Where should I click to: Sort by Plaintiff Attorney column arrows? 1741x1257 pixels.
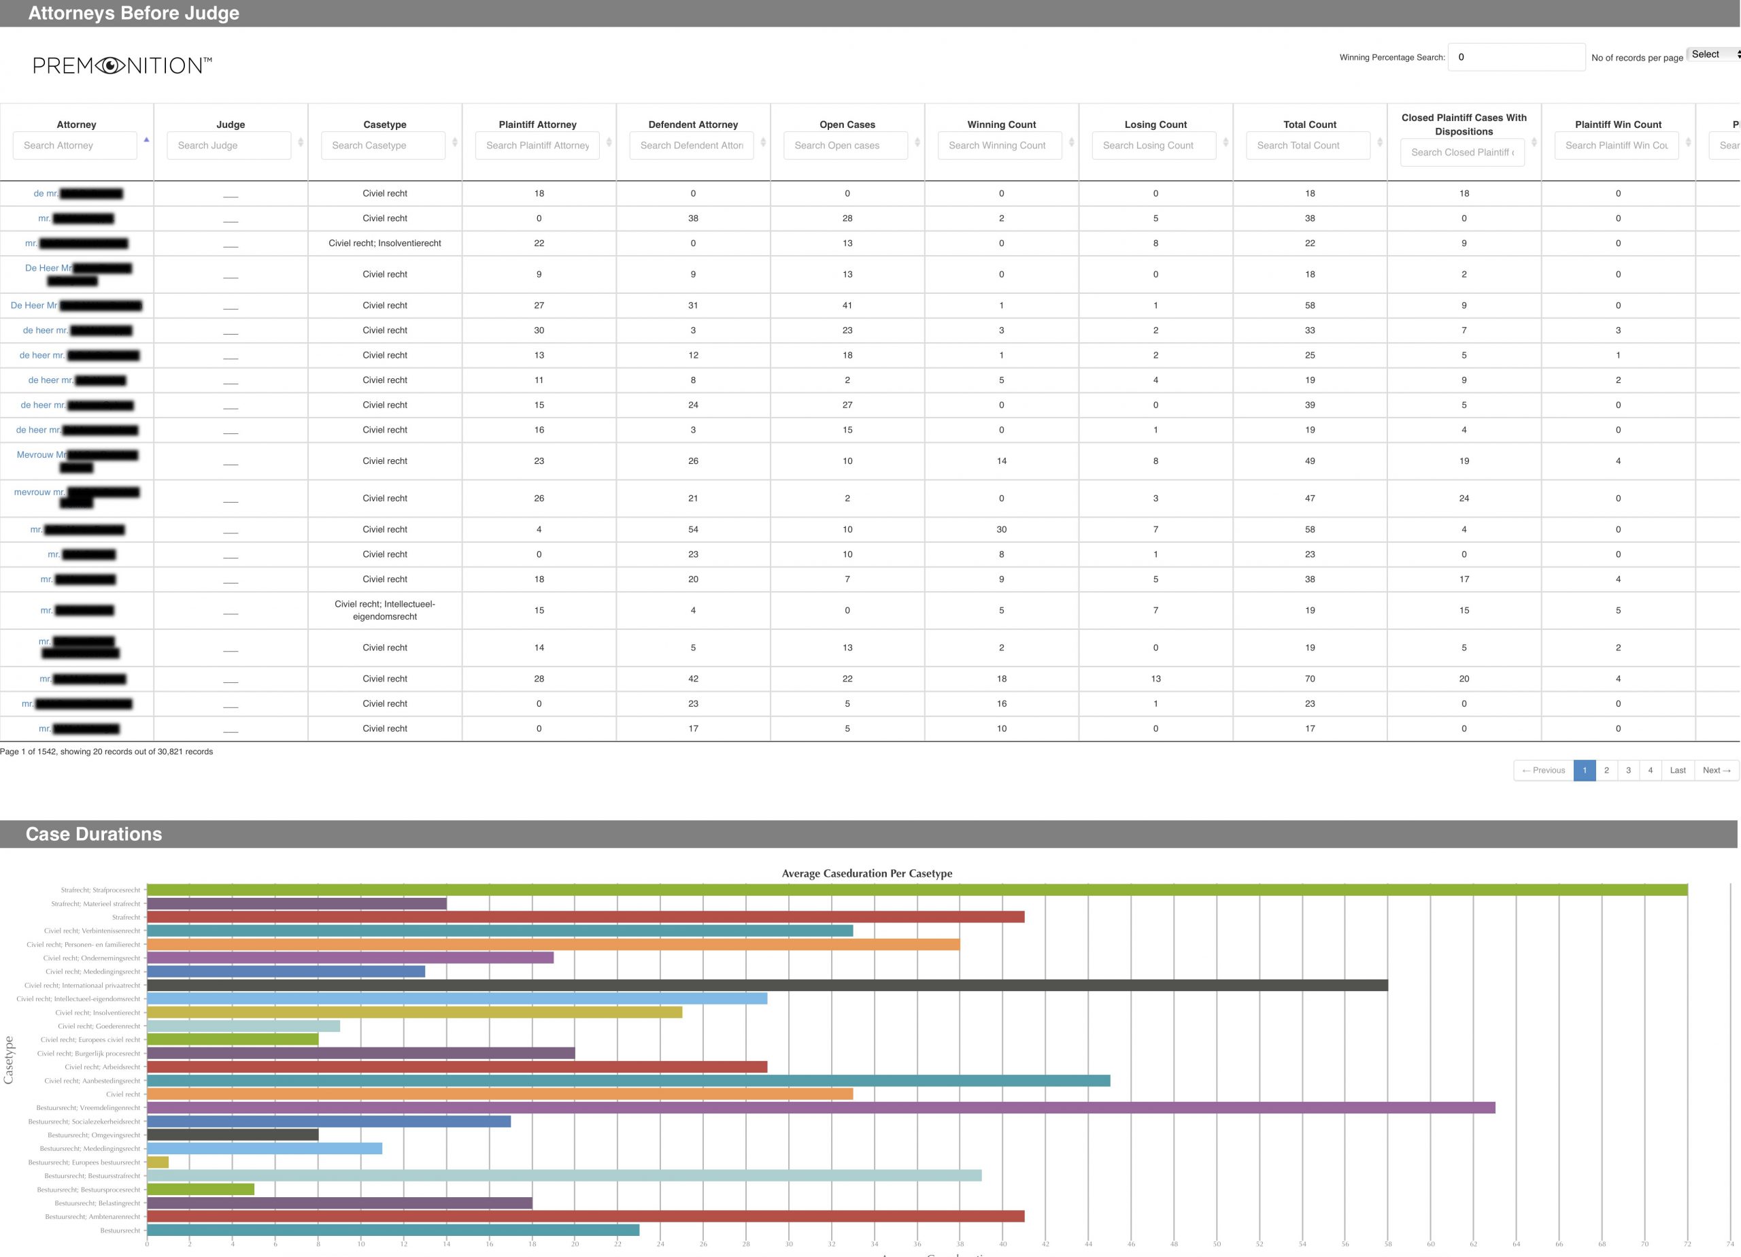click(x=609, y=143)
